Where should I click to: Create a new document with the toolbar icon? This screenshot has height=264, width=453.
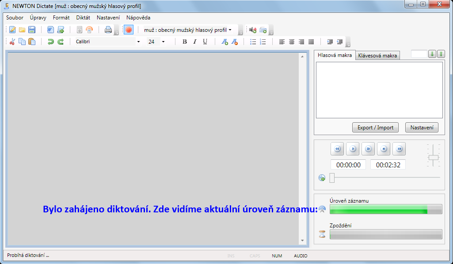[x=12, y=30]
